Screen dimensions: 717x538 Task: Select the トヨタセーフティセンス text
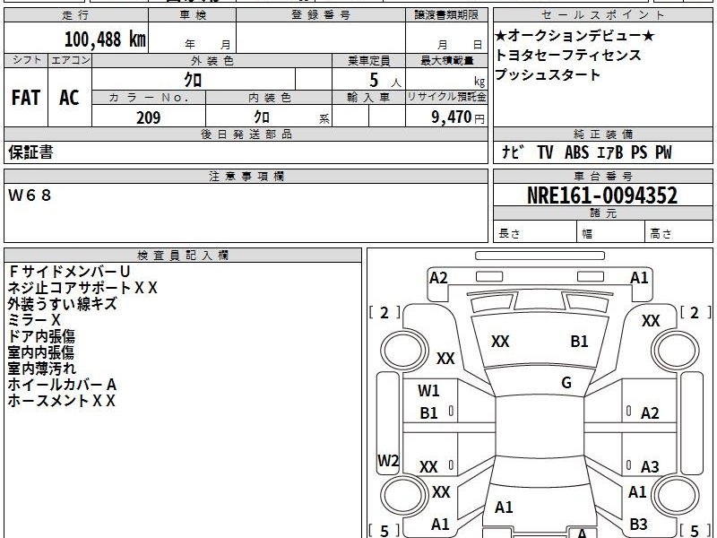[x=568, y=55]
